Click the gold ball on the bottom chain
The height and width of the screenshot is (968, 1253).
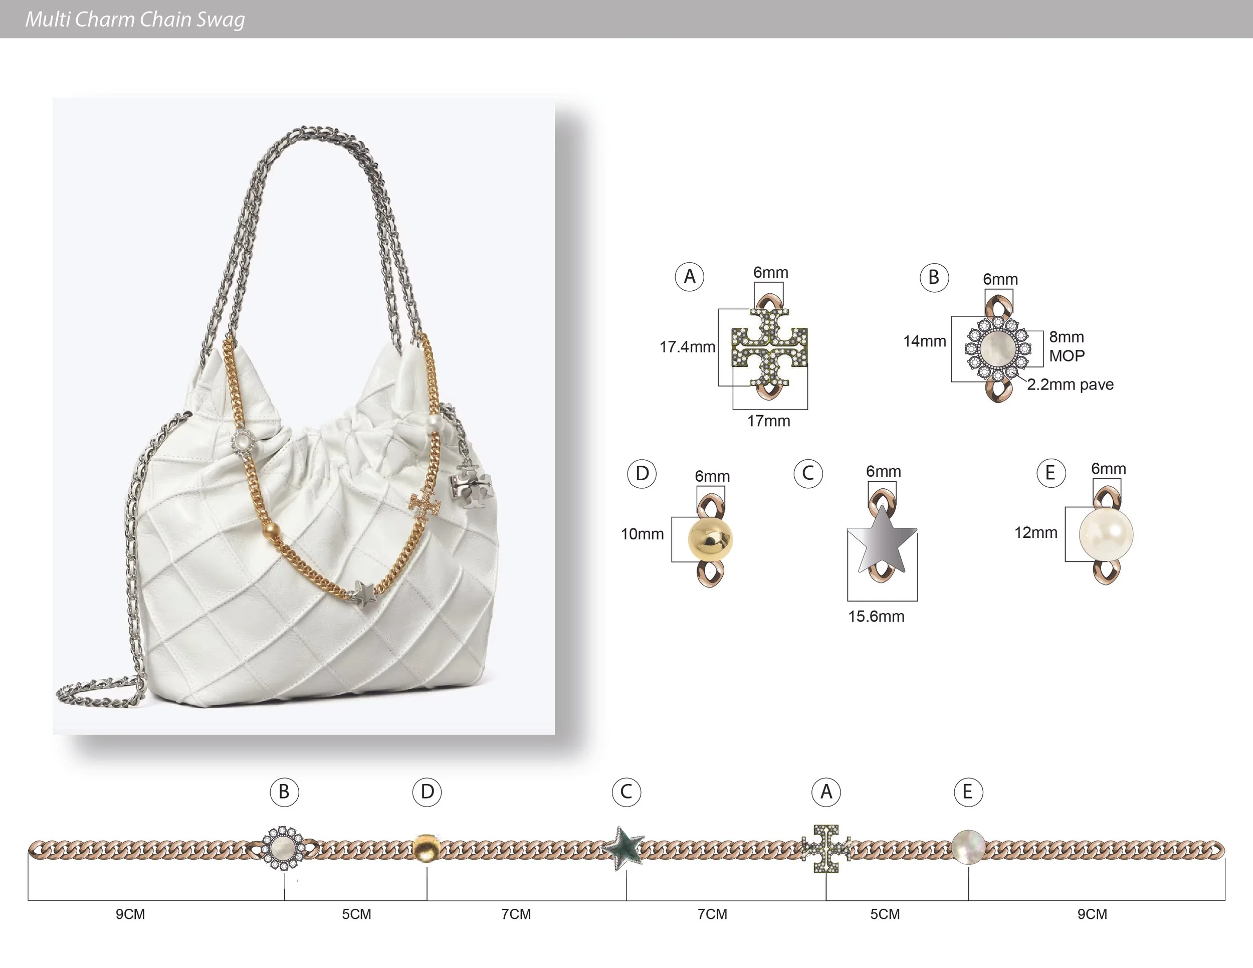pos(427,848)
